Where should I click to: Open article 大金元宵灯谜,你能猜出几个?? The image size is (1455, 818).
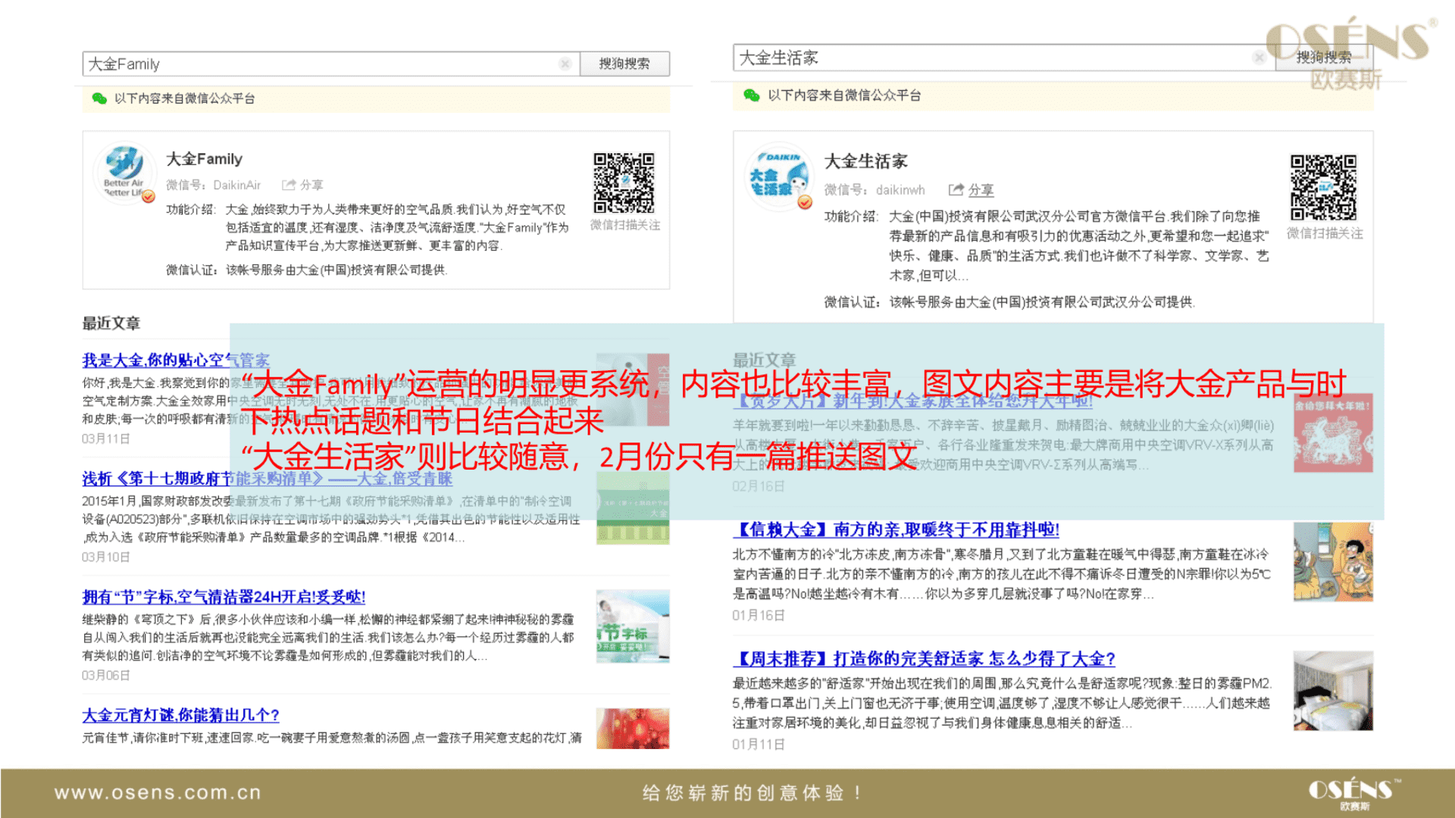pyautogui.click(x=181, y=715)
